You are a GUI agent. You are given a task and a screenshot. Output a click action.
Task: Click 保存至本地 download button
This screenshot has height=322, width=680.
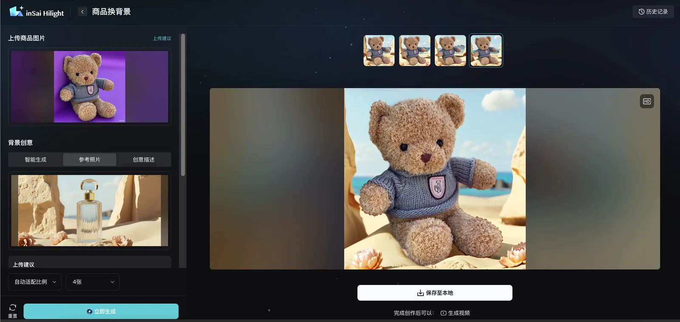[x=435, y=293]
